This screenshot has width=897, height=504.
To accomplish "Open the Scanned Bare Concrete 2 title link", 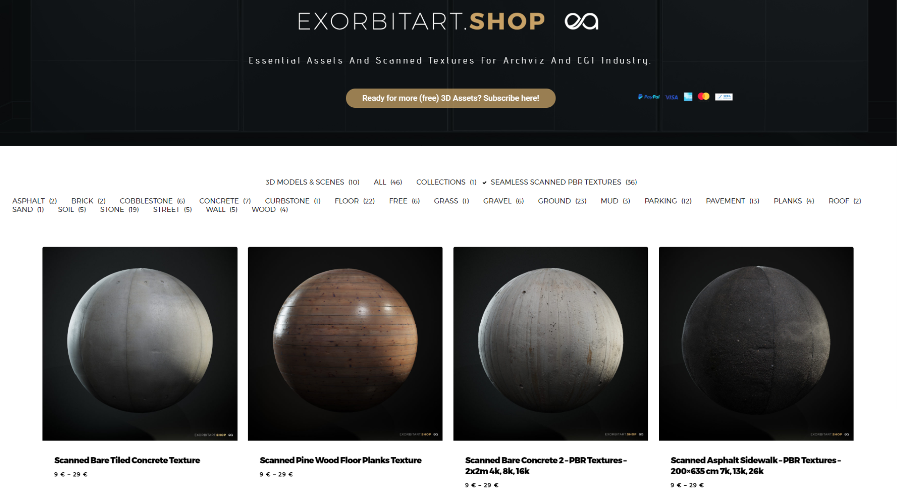I will click(x=546, y=466).
